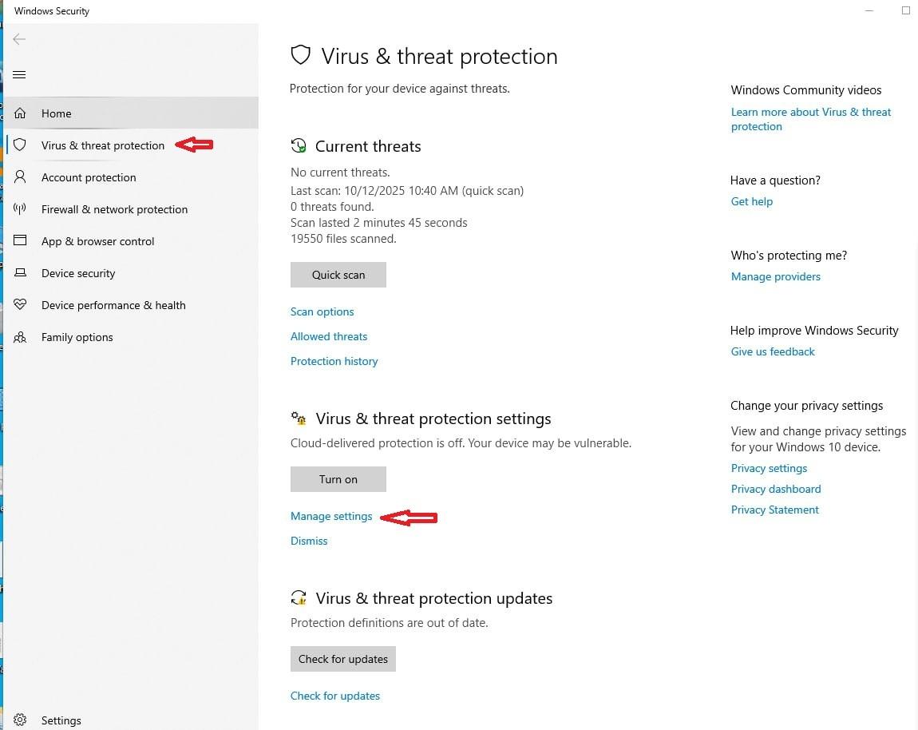The height and width of the screenshot is (730, 918).
Task: Click the Account protection person icon
Action: tap(21, 177)
